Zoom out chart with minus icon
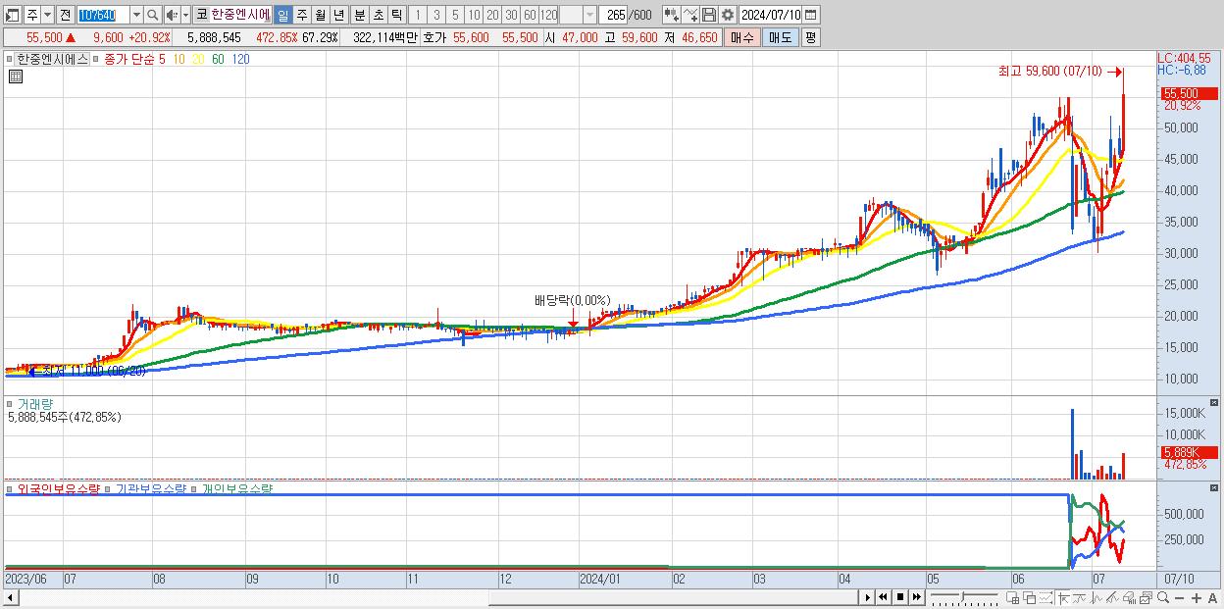Image resolution: width=1224 pixels, height=609 pixels. (1180, 597)
